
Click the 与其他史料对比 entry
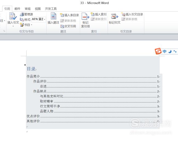(x=100, y=96)
